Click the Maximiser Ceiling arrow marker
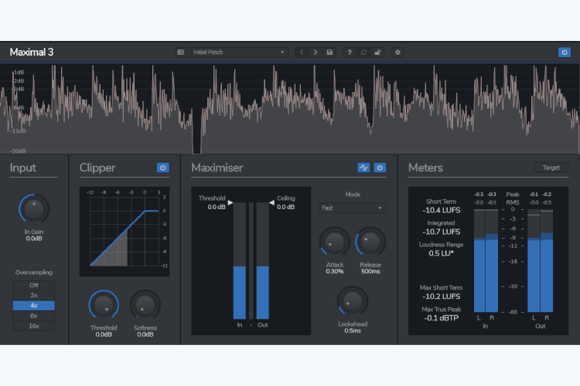The width and height of the screenshot is (580, 386). click(271, 202)
